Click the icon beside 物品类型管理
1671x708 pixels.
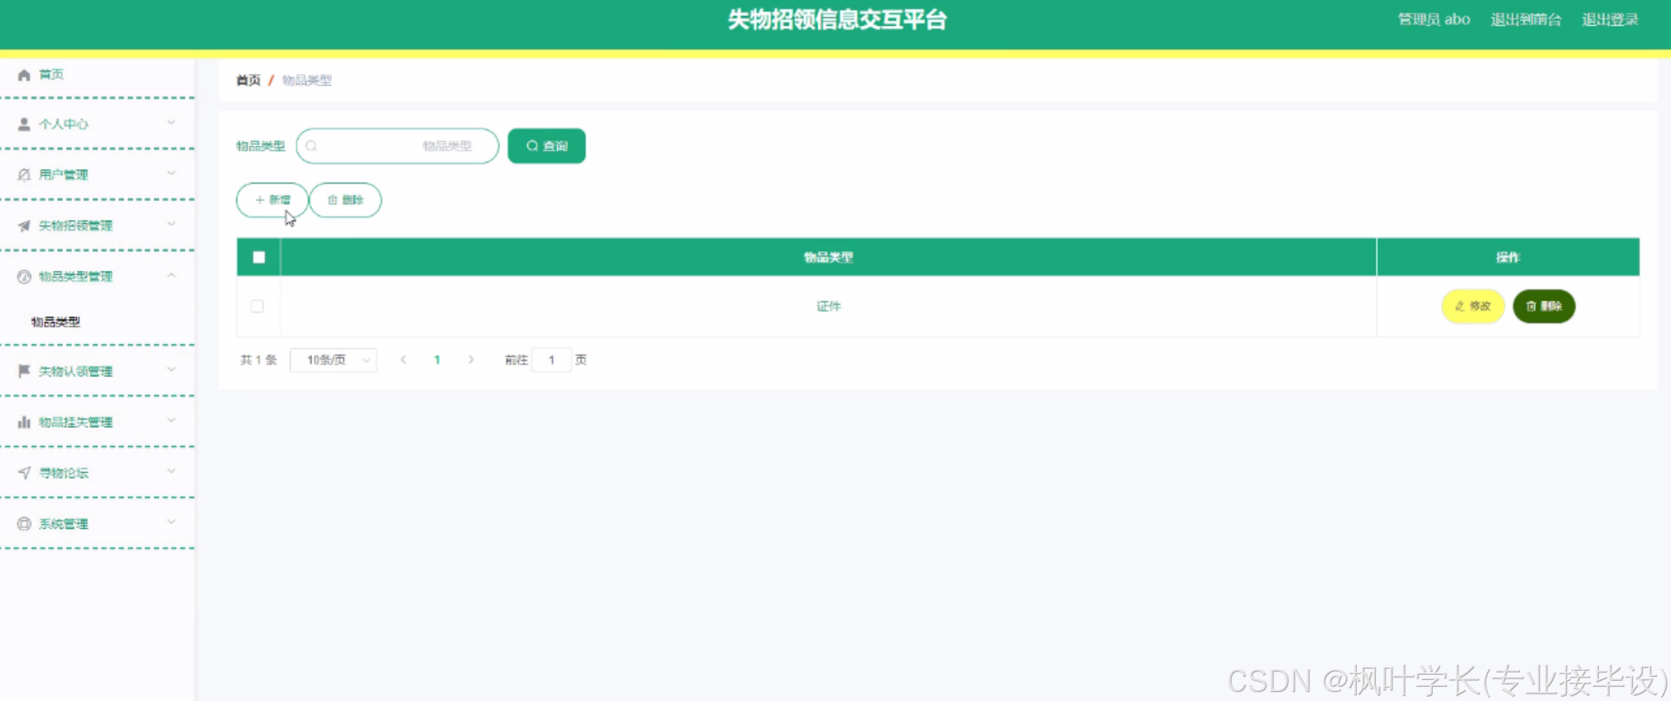point(24,276)
